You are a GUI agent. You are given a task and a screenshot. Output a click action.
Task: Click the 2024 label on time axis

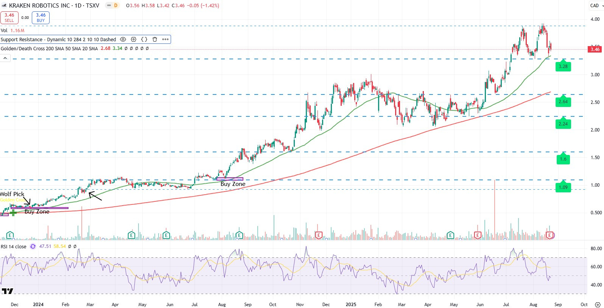[38, 305]
